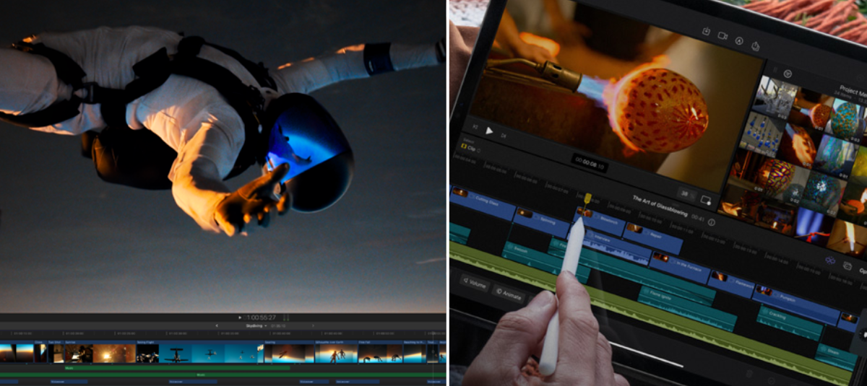The width and height of the screenshot is (867, 386).
Task: Open the camera record icon in toolbar
Action: pos(722,35)
